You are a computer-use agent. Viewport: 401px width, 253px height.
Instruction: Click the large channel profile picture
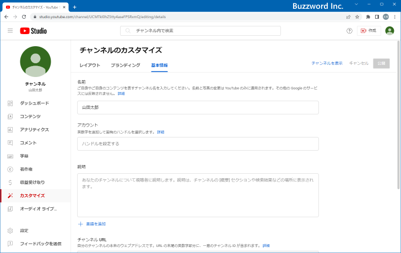(36, 62)
